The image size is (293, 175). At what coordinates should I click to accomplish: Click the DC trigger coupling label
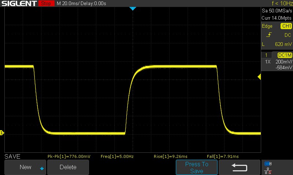pyautogui.click(x=288, y=35)
